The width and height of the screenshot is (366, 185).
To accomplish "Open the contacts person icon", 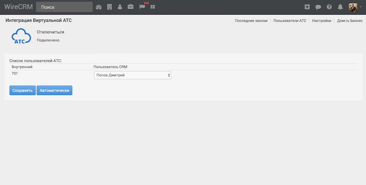I will (x=120, y=7).
